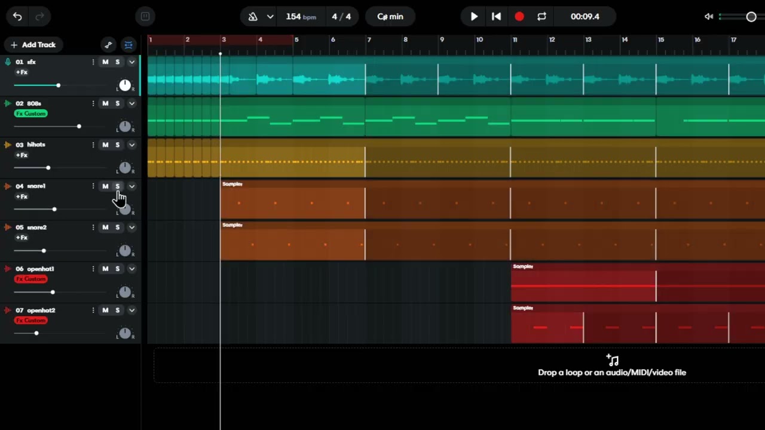This screenshot has width=765, height=430.
Task: Click the pan knob on the 01 sfx track
Action: (x=125, y=85)
